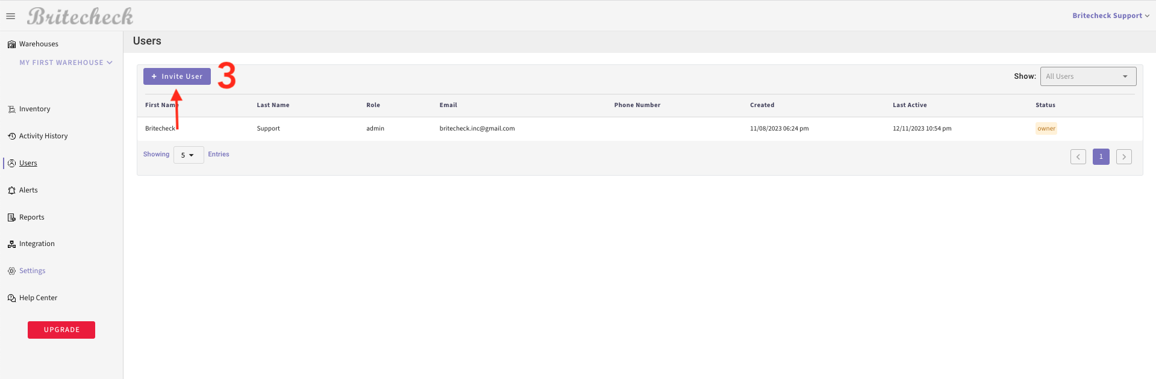Open the All Users filter dropdown
This screenshot has height=379, width=1156.
click(1088, 76)
